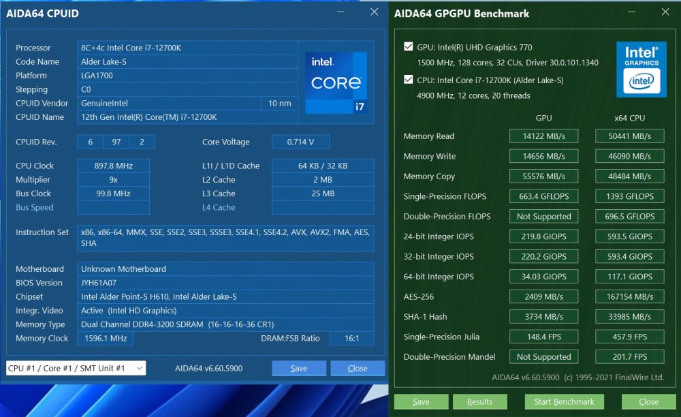Open Results in GPGPU Benchmark
This screenshot has height=417, width=681.
pos(479,402)
